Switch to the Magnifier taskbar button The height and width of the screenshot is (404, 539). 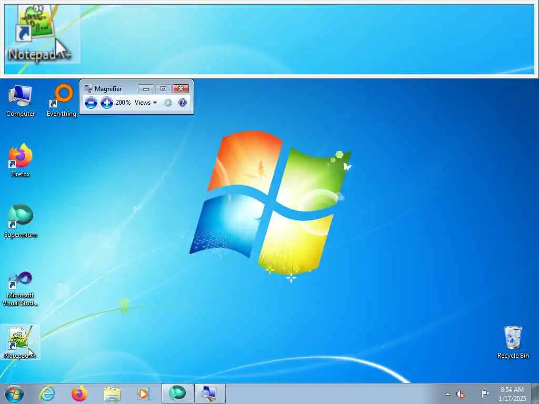pos(210,393)
